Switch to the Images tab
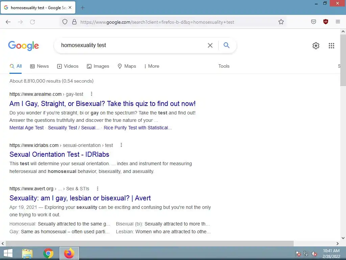 click(98, 66)
